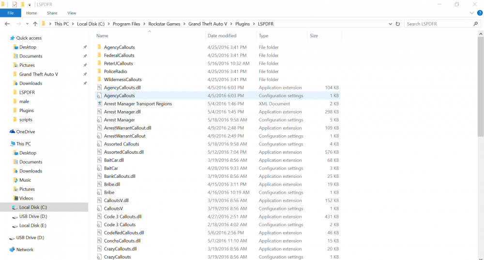Click the BaitCar configuration file icon

click(99, 168)
